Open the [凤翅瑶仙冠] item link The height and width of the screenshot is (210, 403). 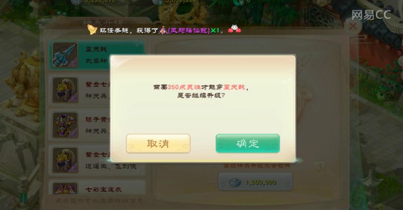pos(189,31)
